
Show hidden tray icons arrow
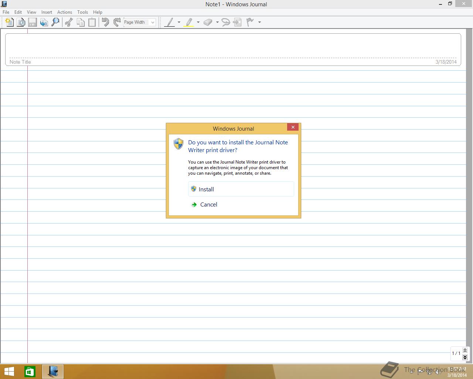coord(411,372)
